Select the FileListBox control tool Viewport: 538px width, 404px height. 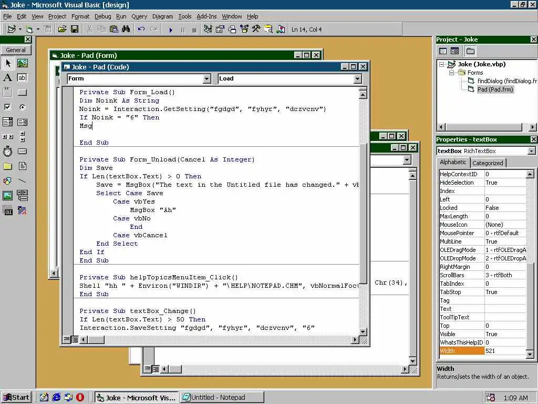point(22,166)
